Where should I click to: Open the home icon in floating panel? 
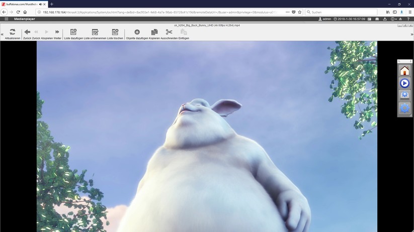pyautogui.click(x=404, y=71)
